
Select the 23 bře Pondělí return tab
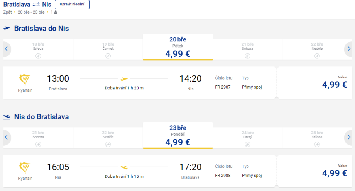177,135
